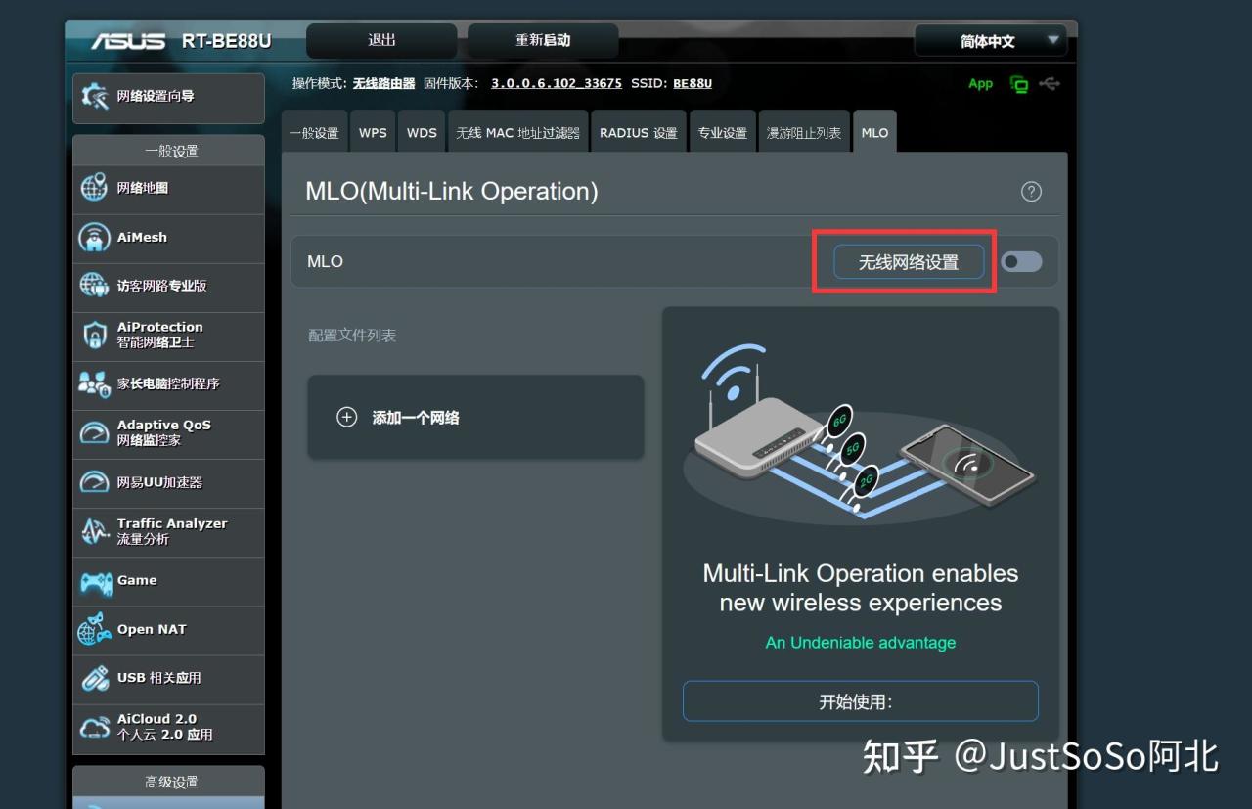Click the parental controls icon

tap(94, 383)
